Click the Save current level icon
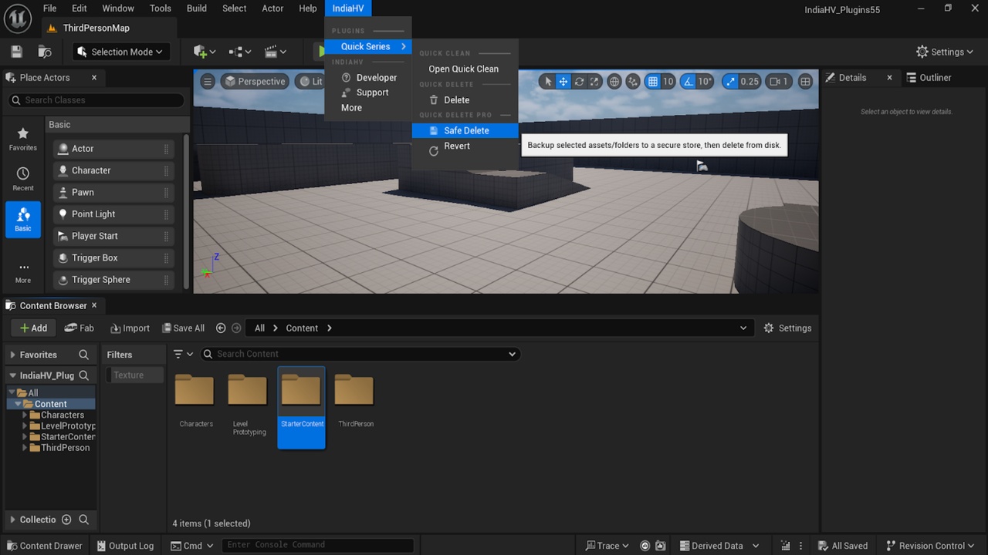Viewport: 988px width, 555px height. [x=17, y=52]
